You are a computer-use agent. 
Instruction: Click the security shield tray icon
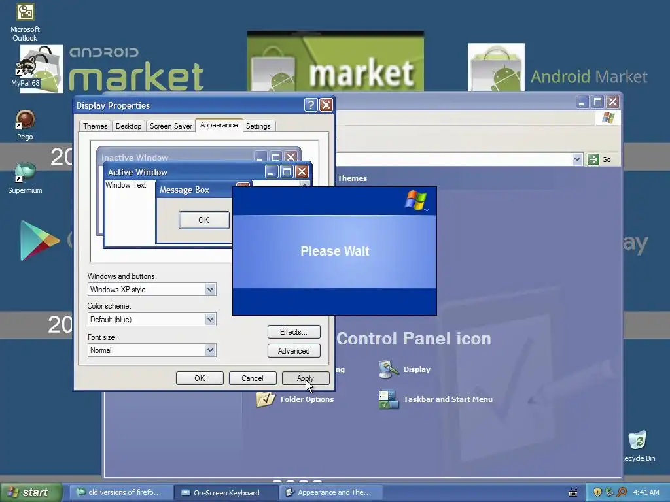(x=597, y=492)
